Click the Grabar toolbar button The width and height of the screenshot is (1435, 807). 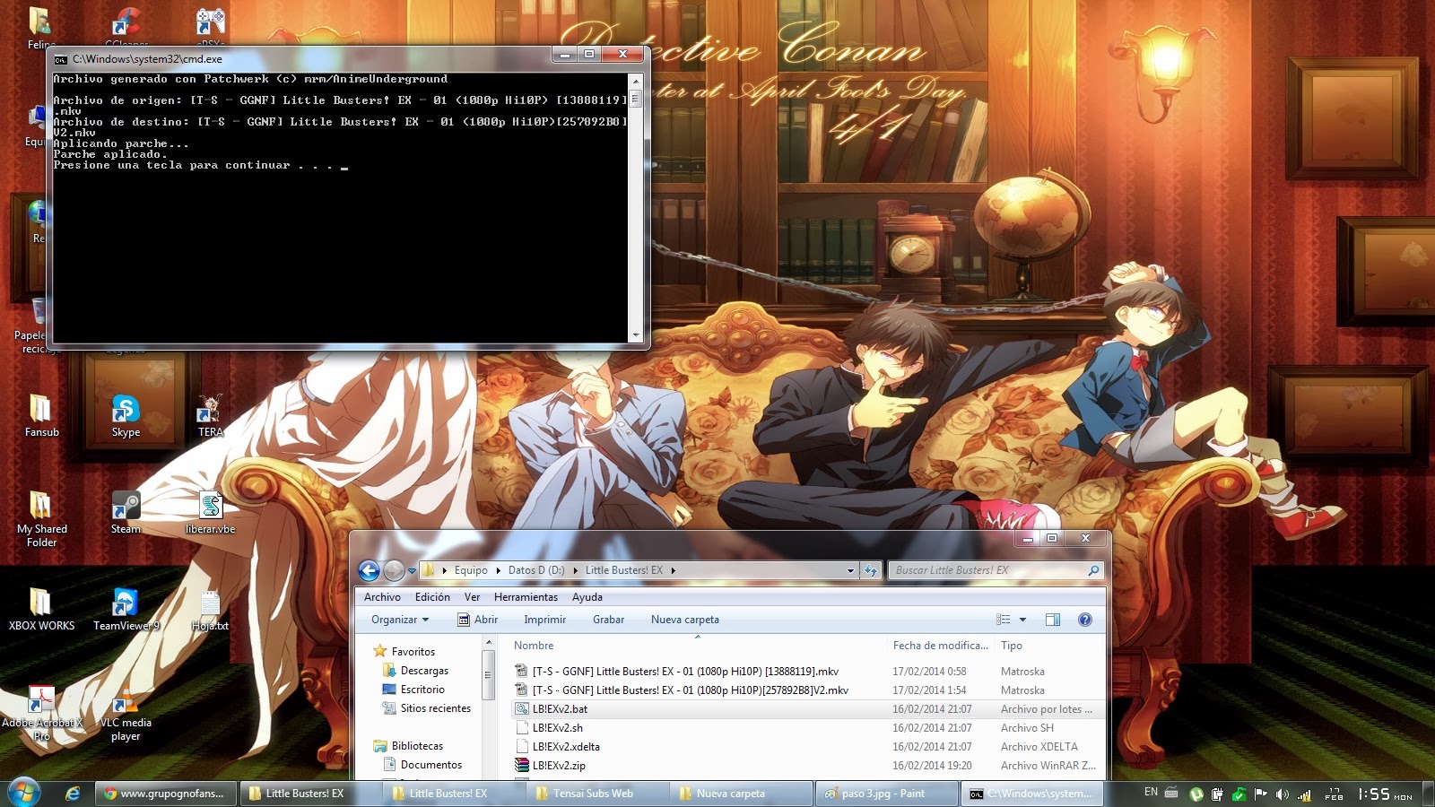pyautogui.click(x=608, y=620)
